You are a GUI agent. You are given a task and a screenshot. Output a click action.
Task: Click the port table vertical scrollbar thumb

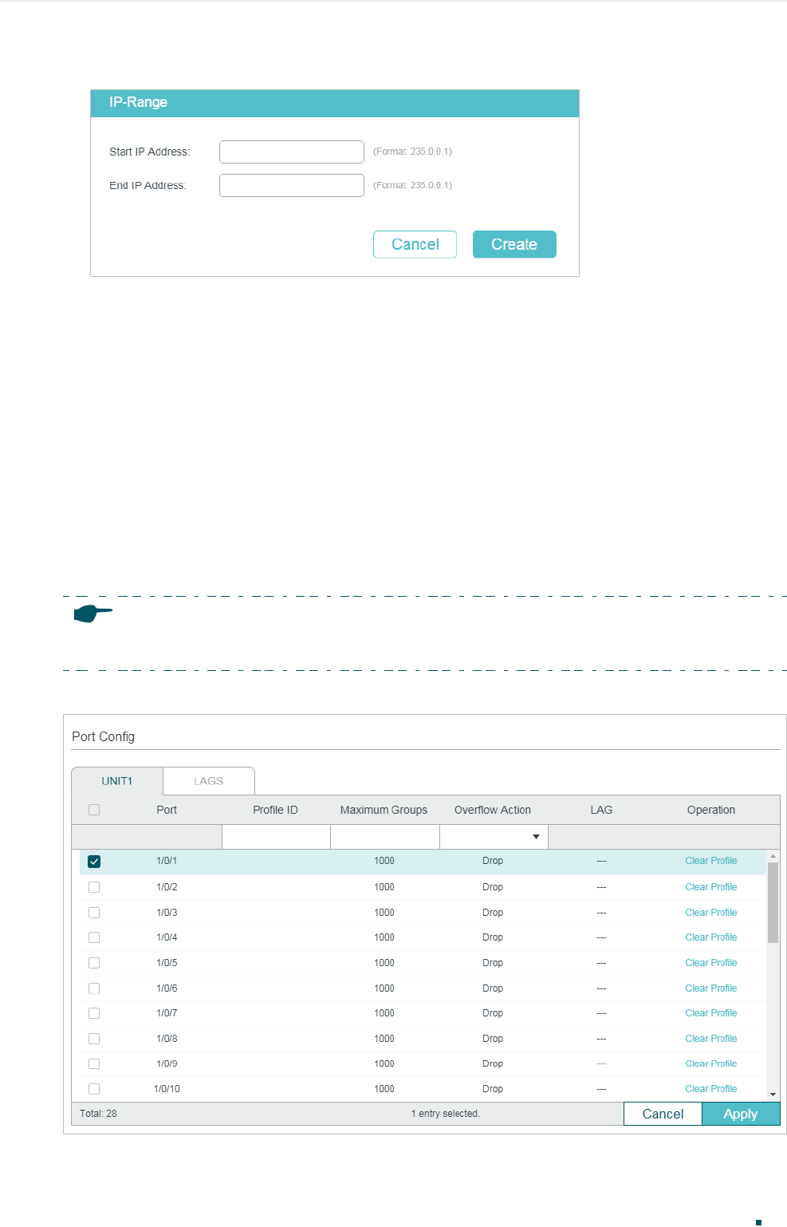(x=773, y=903)
